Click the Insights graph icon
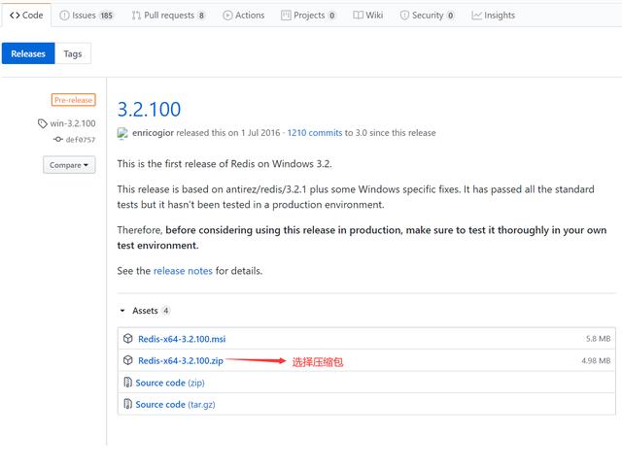The height and width of the screenshot is (470, 622). pos(476,16)
